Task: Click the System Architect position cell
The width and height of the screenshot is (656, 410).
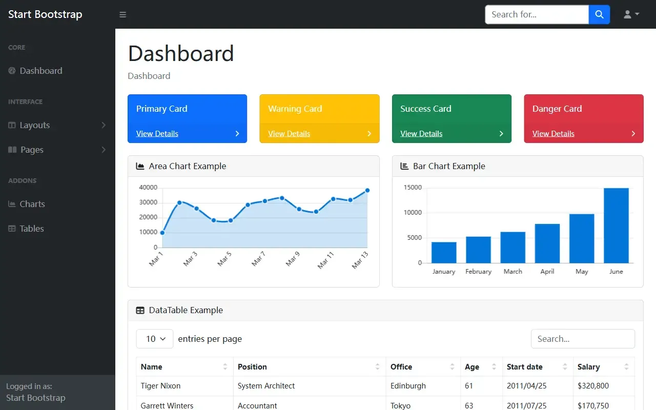Action: click(310, 386)
